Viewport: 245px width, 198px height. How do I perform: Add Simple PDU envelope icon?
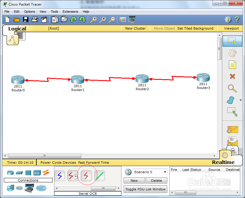pyautogui.click(x=233, y=129)
